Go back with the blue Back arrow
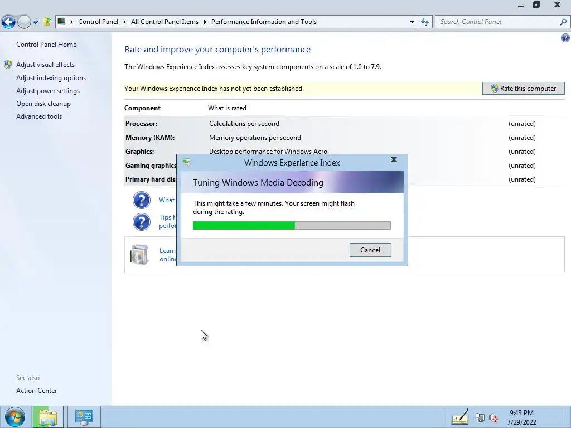 [x=9, y=22]
